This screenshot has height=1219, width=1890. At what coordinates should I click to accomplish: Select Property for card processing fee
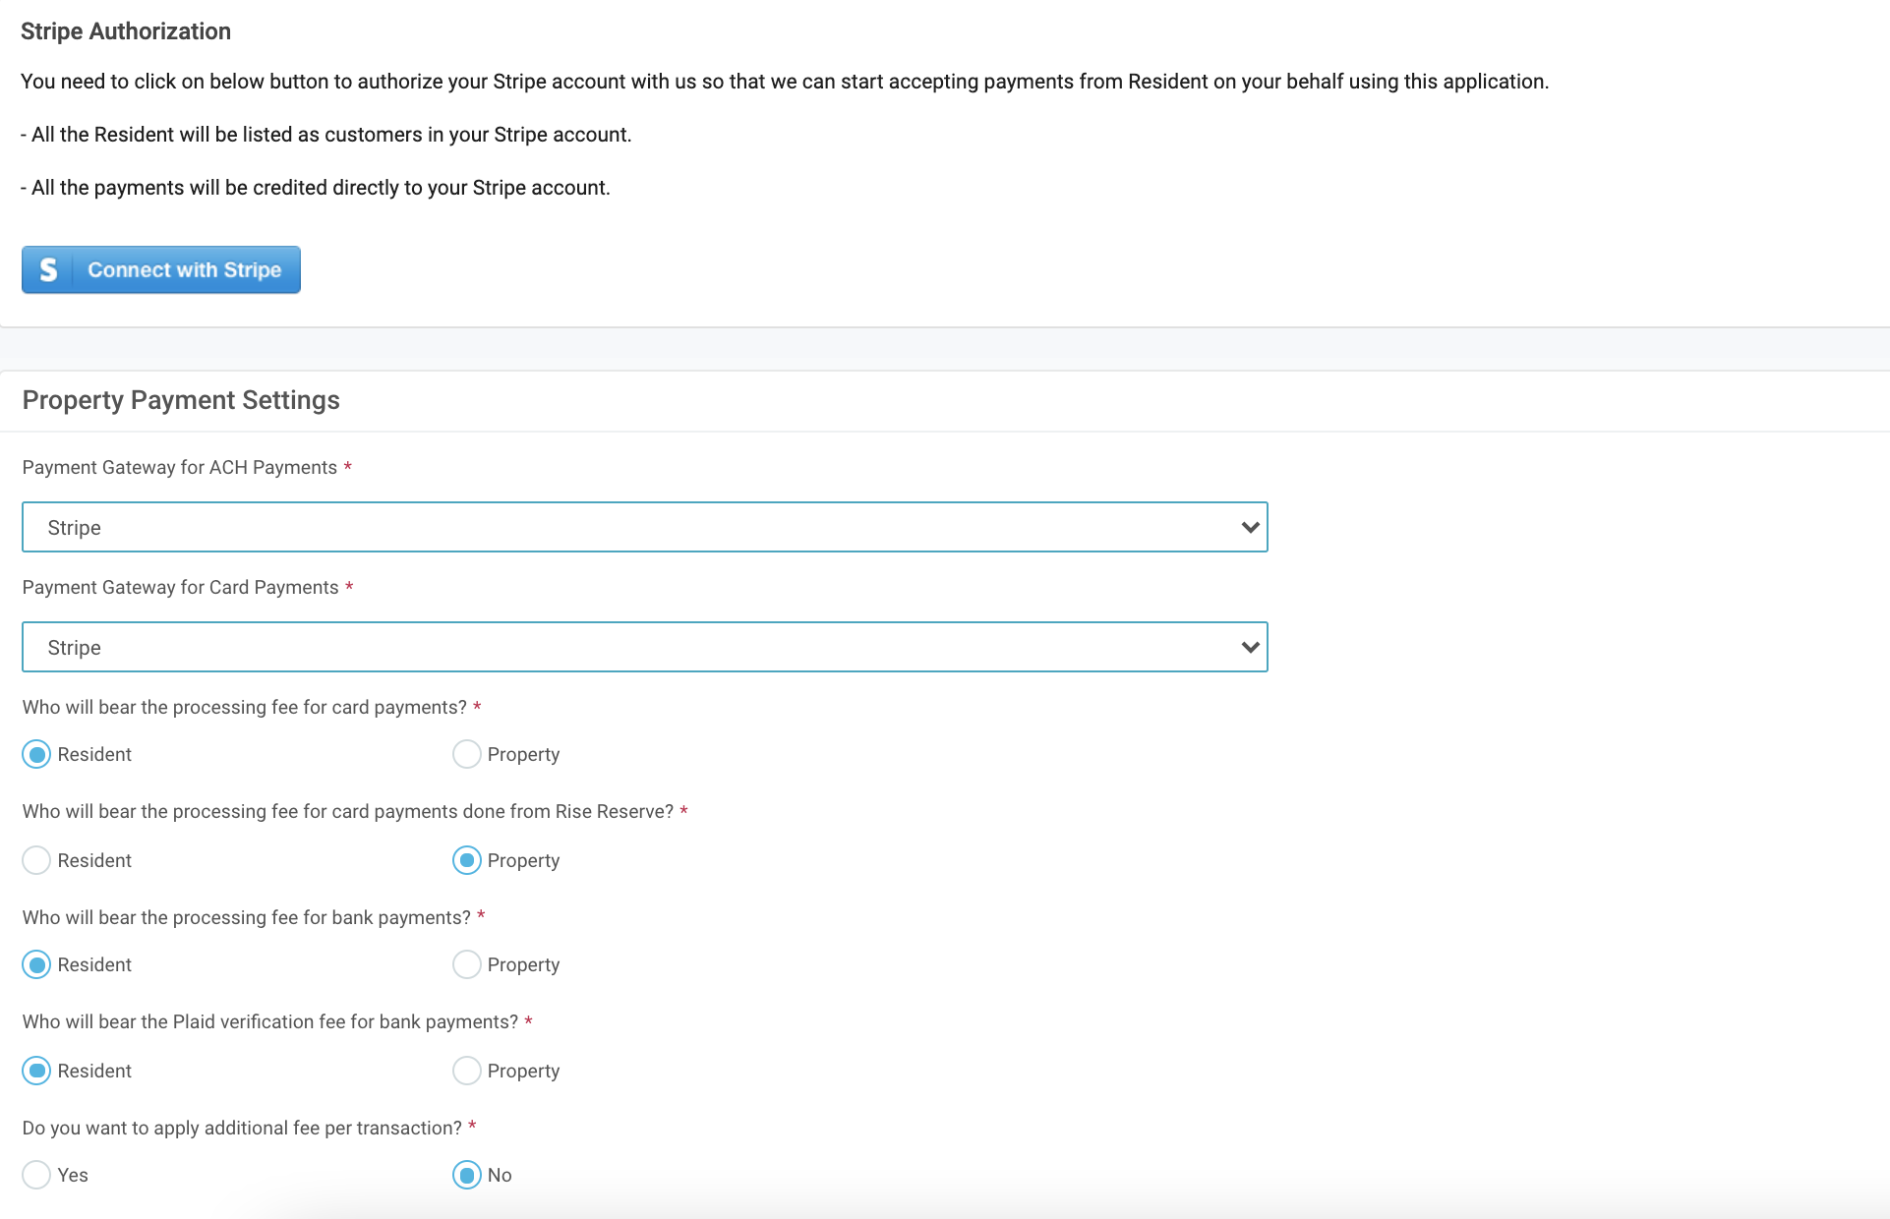point(467,755)
